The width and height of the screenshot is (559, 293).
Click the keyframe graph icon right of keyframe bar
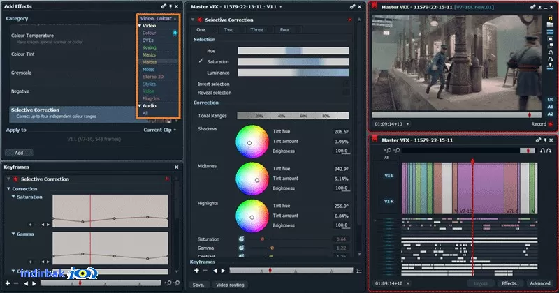click(359, 271)
